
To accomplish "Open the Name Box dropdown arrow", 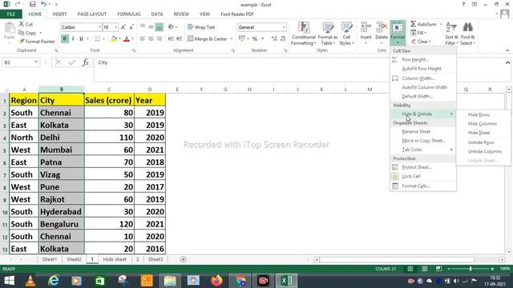I will [x=36, y=62].
